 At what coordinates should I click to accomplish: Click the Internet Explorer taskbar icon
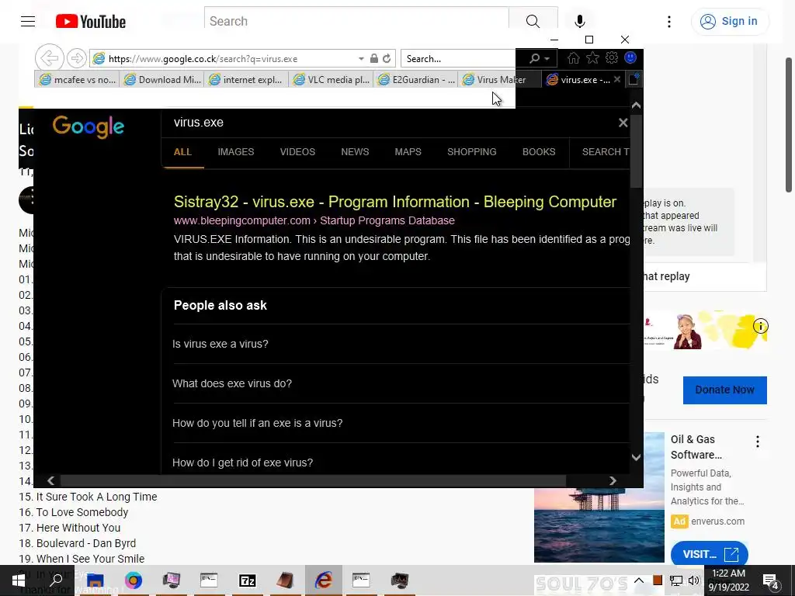324,580
